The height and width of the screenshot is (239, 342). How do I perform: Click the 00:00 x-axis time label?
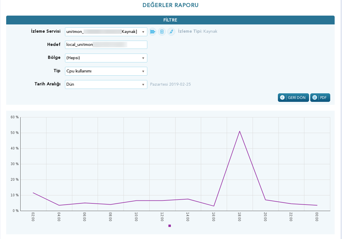click(317, 217)
